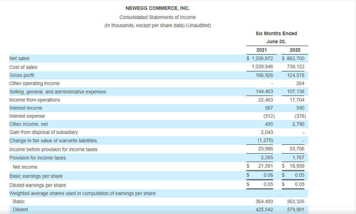
Task: Click the Six Months Ended header
Action: tap(276, 33)
